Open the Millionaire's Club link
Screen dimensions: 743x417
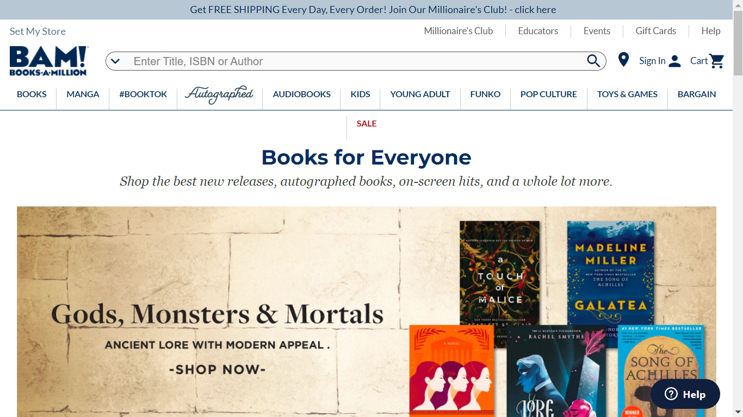pos(459,31)
